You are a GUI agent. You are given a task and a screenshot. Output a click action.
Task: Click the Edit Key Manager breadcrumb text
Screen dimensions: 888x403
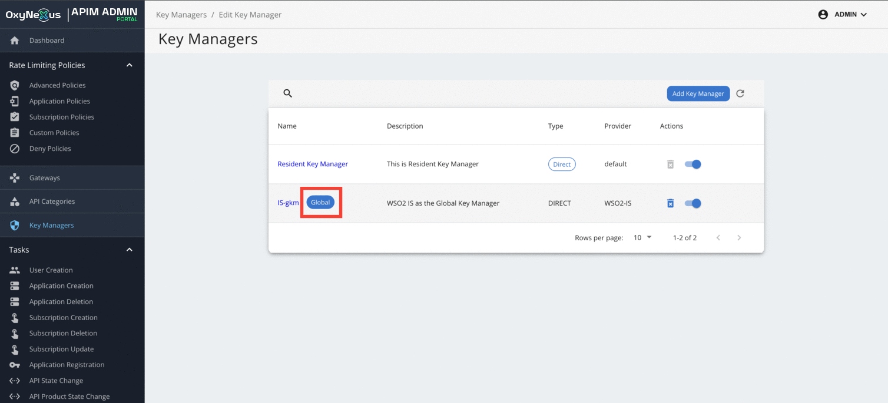[250, 15]
